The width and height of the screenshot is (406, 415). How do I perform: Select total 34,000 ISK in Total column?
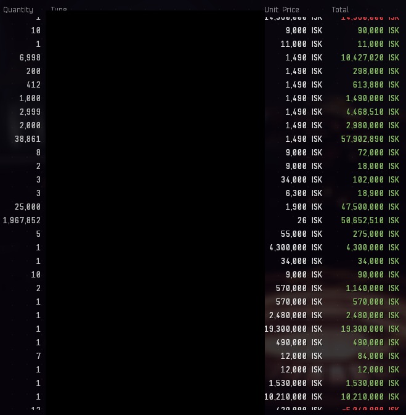378,261
